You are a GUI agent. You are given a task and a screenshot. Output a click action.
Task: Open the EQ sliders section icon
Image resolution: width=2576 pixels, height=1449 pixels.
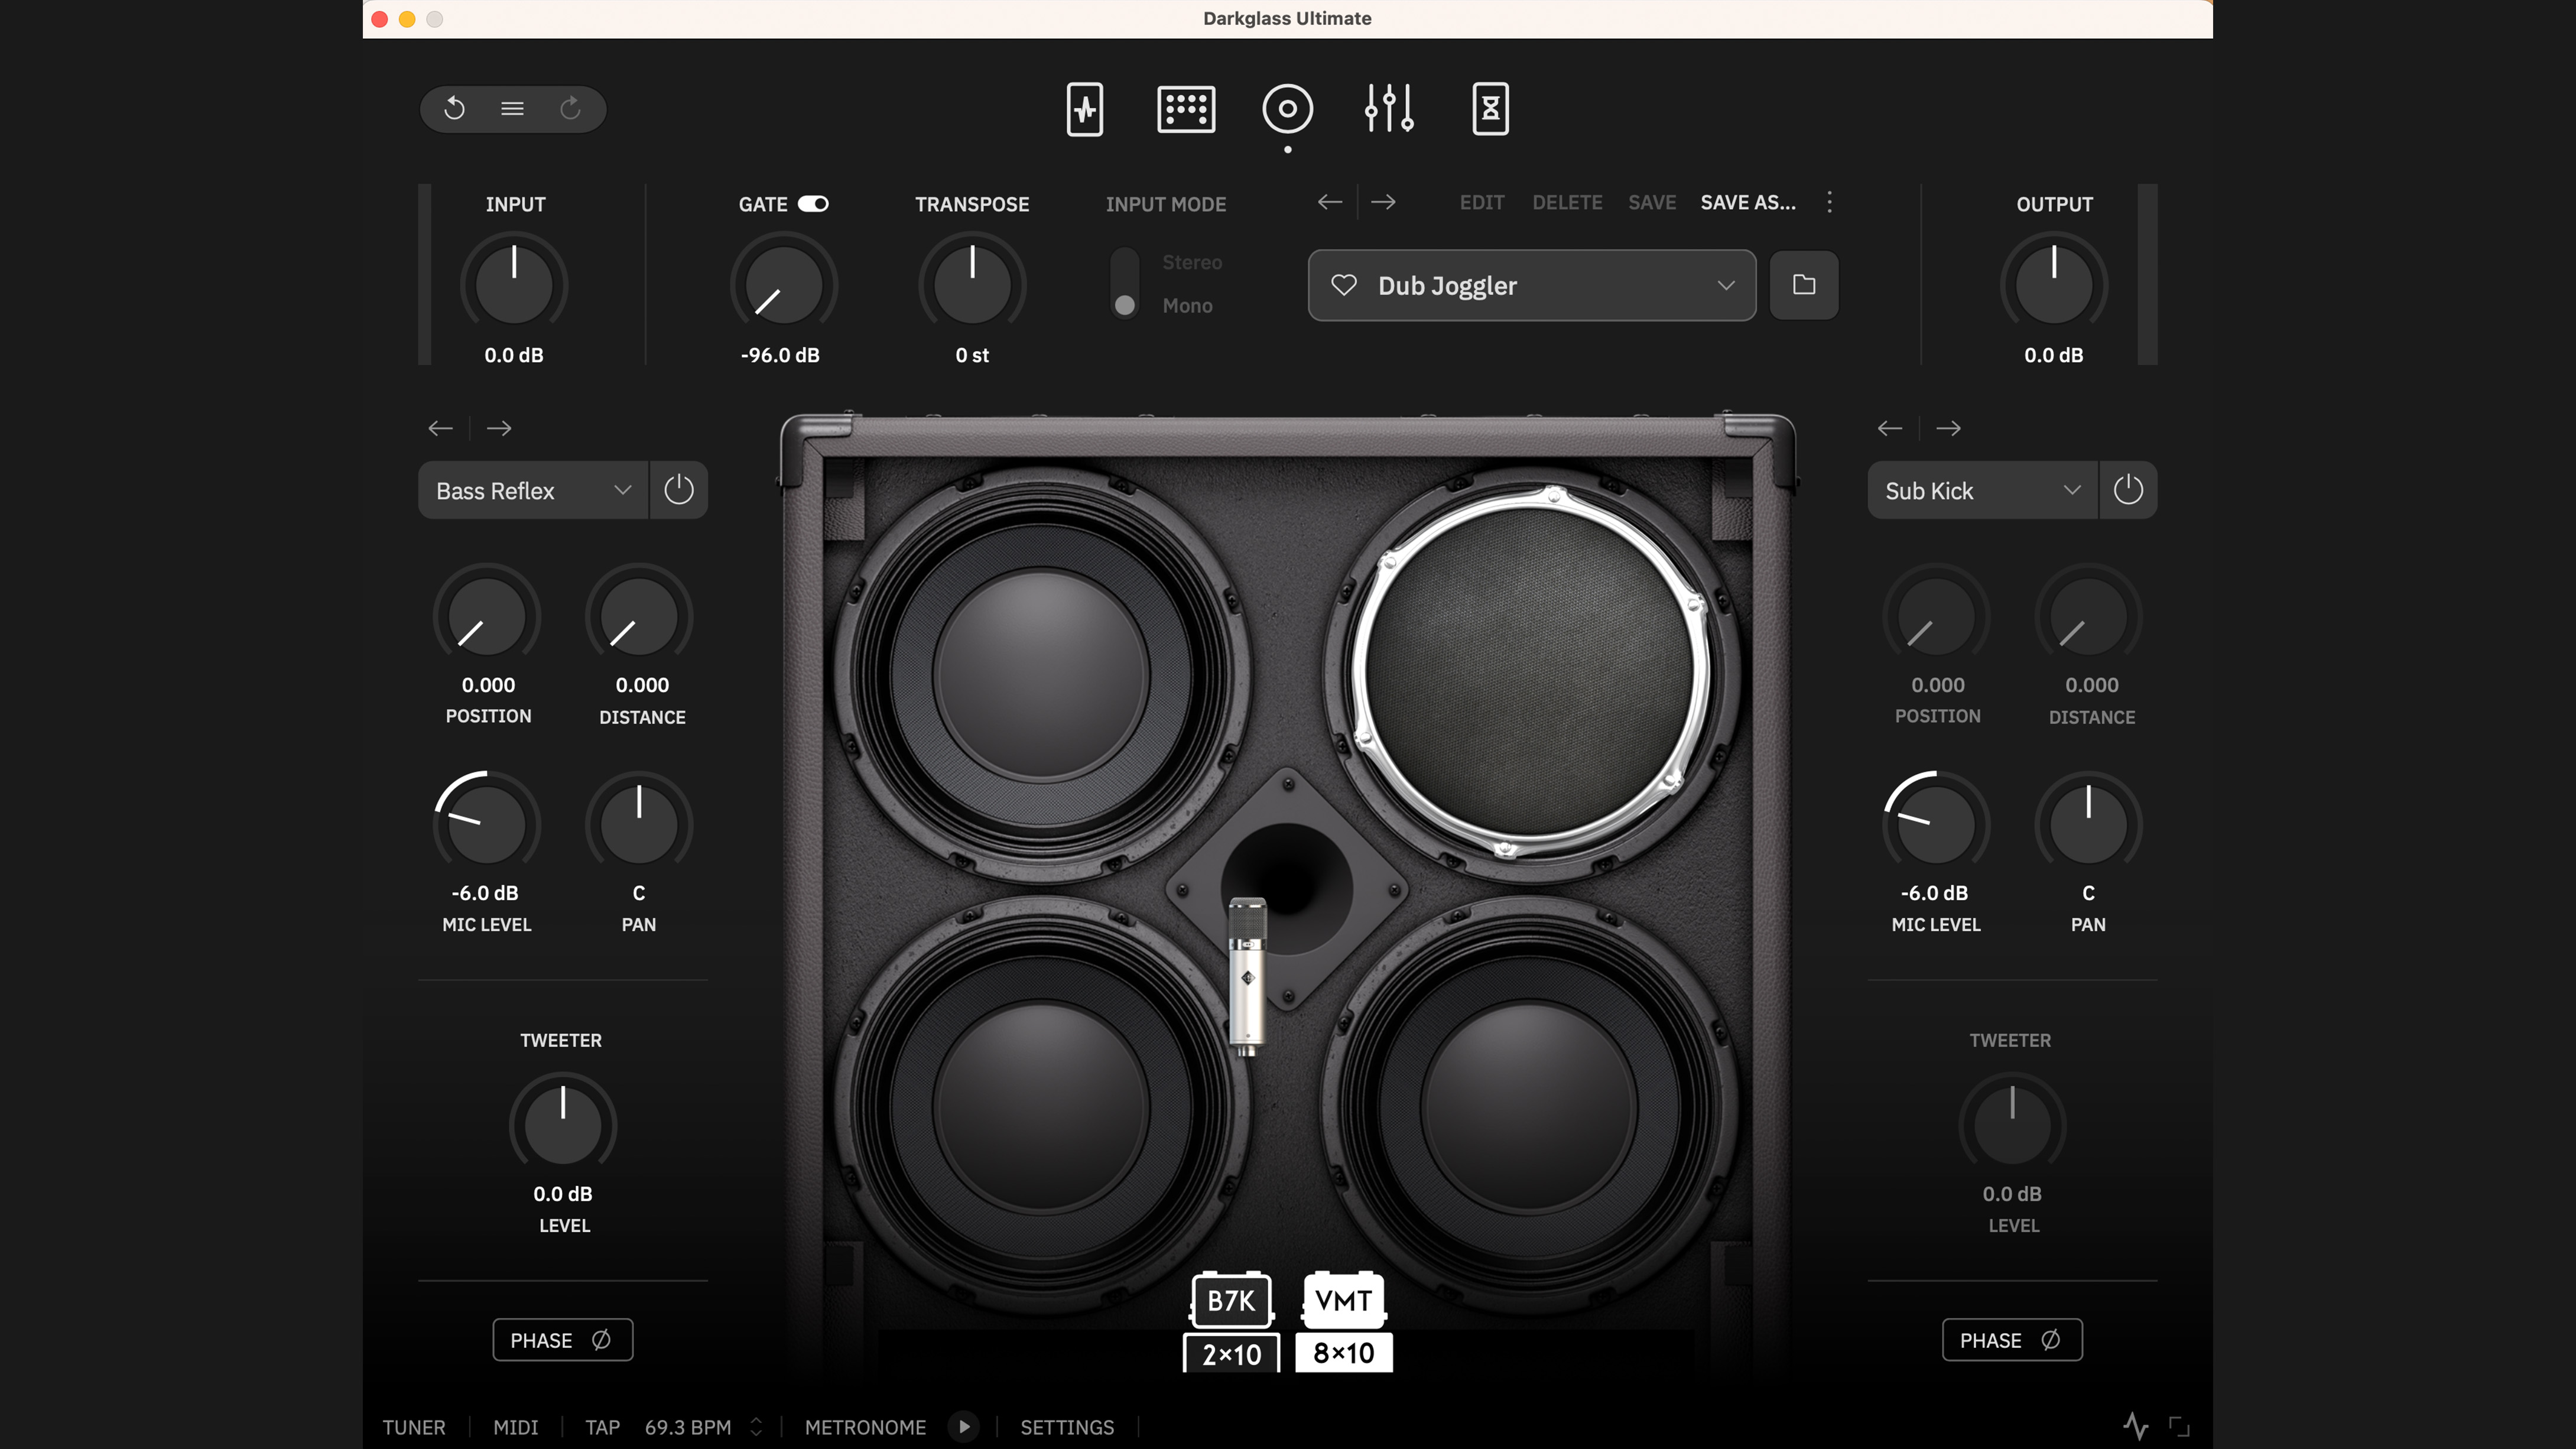tap(1389, 109)
